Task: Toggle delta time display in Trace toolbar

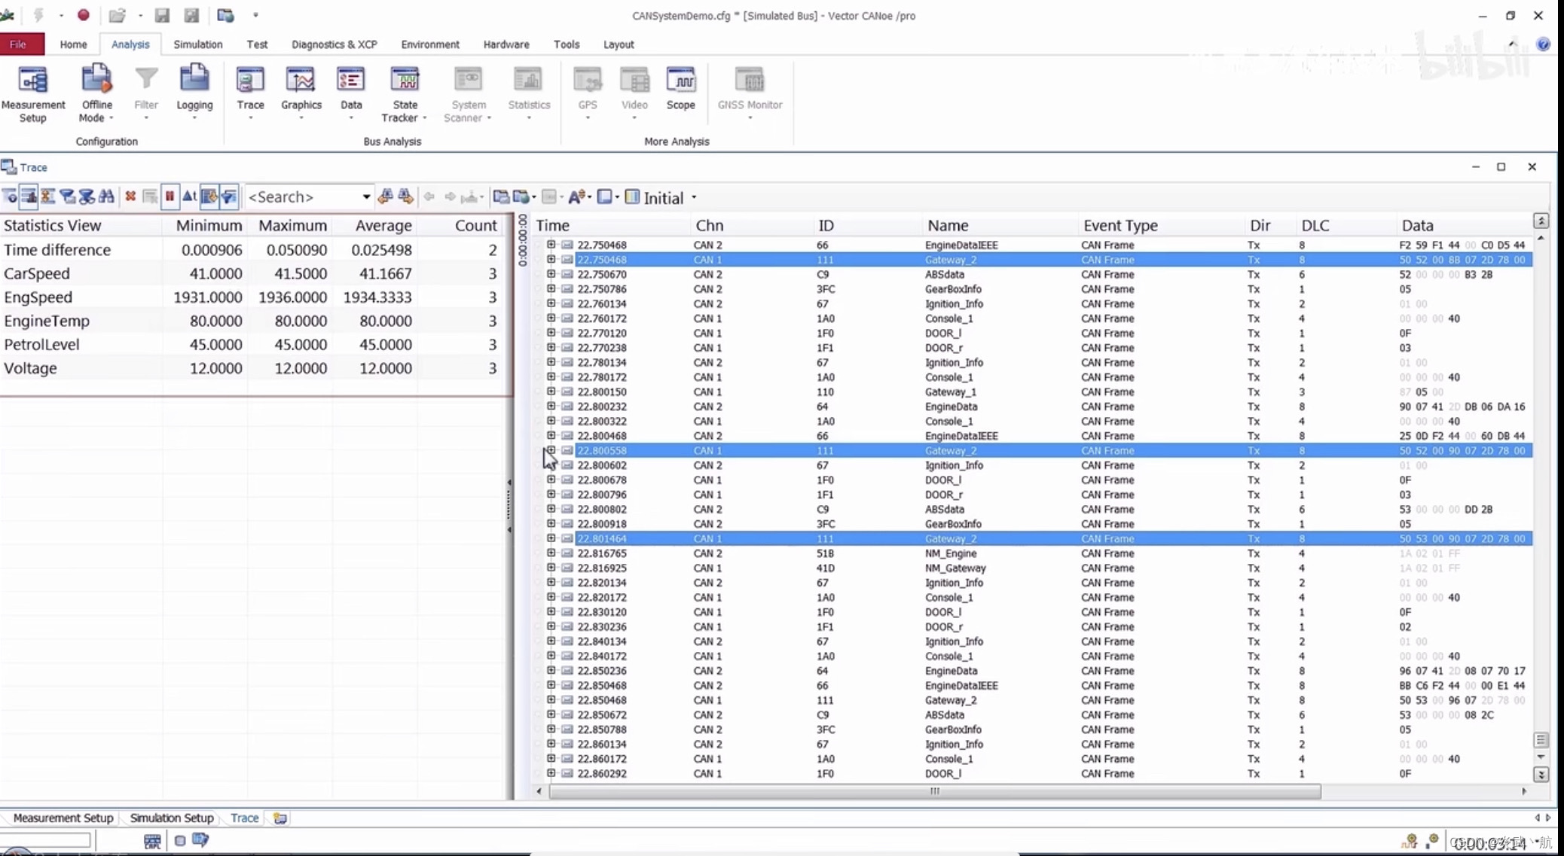Action: [189, 196]
